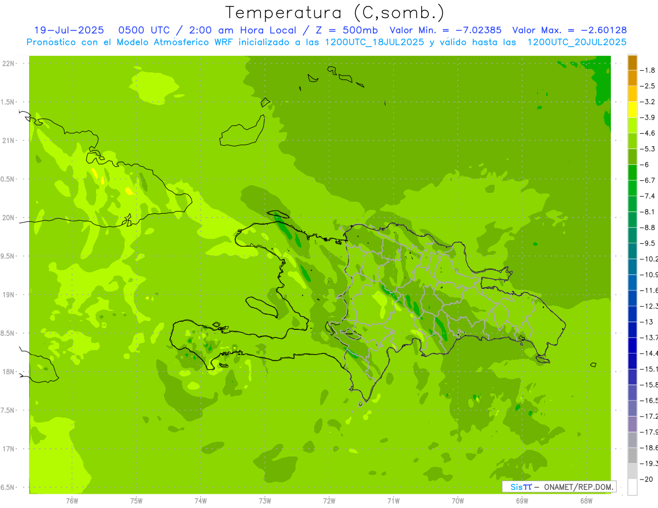Viewport: 658px width, 508px height.
Task: Click the "22N" latitude axis label
Action: click(9, 64)
